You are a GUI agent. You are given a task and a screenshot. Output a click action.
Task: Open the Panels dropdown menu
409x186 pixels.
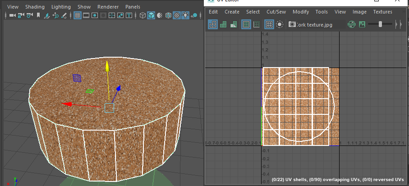click(x=132, y=7)
